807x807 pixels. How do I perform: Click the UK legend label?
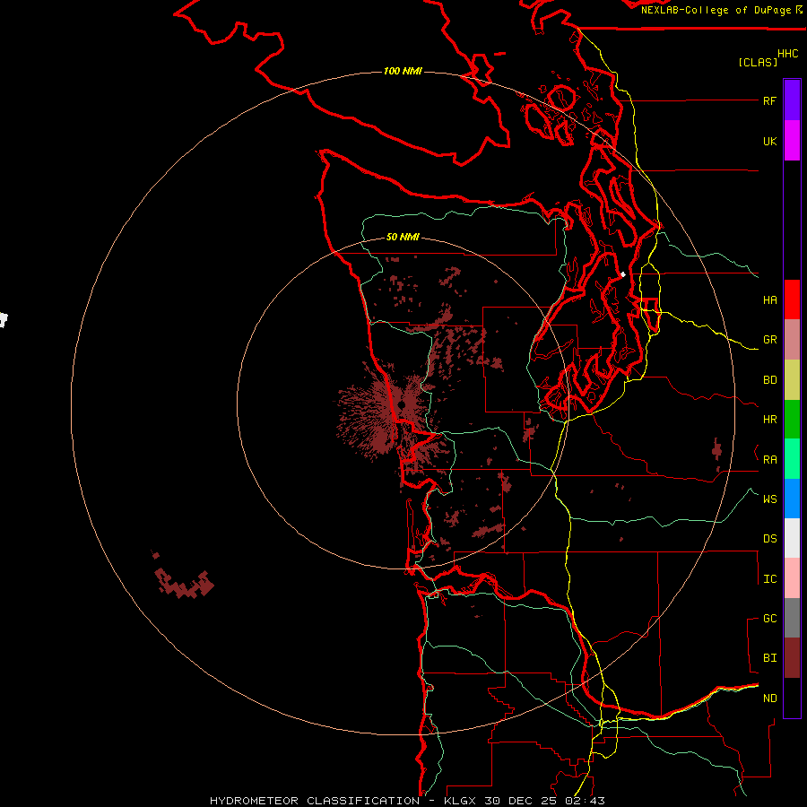[x=769, y=141]
